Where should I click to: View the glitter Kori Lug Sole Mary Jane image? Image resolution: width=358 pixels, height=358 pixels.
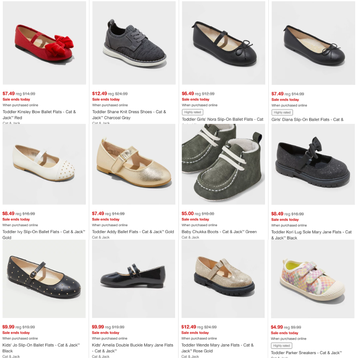coord(313,164)
